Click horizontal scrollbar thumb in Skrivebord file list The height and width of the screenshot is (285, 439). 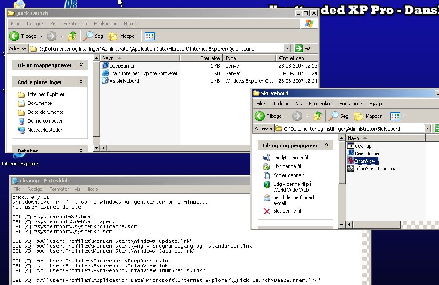(376, 225)
